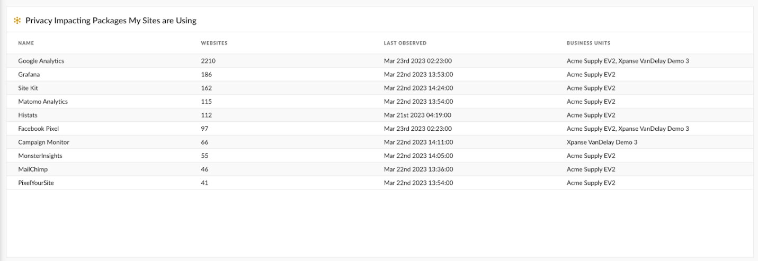758x261 pixels.
Task: Click Facebook Pixel business units cell
Action: point(628,129)
